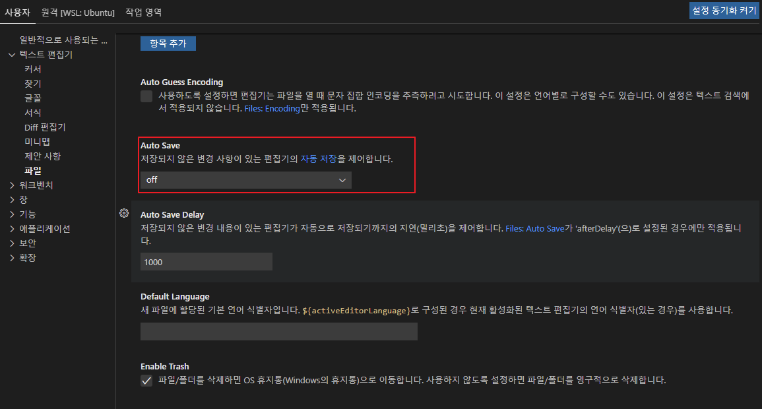Switch to the 사용자 settings tab
This screenshot has height=409, width=762.
[x=18, y=12]
